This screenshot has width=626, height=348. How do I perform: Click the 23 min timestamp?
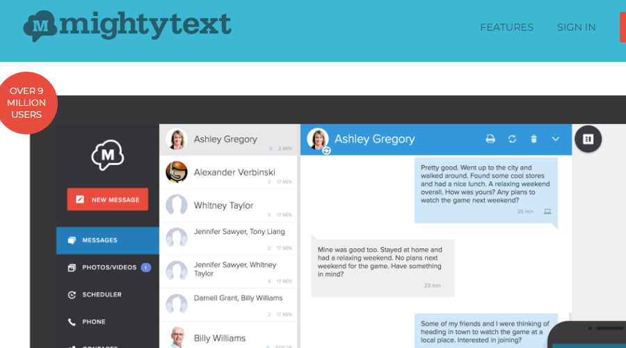[x=432, y=285]
